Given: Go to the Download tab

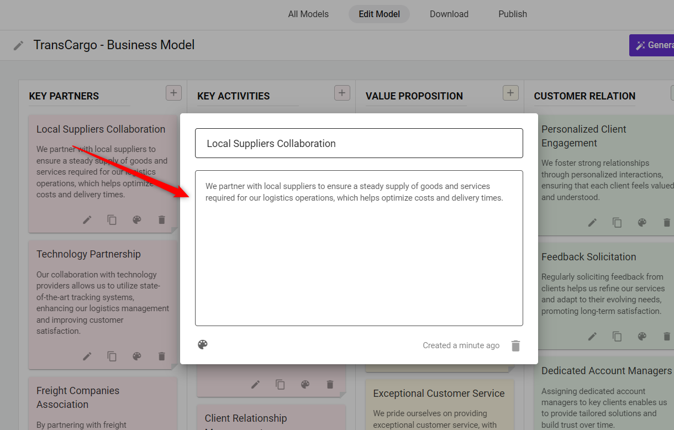Looking at the screenshot, I should pyautogui.click(x=449, y=14).
